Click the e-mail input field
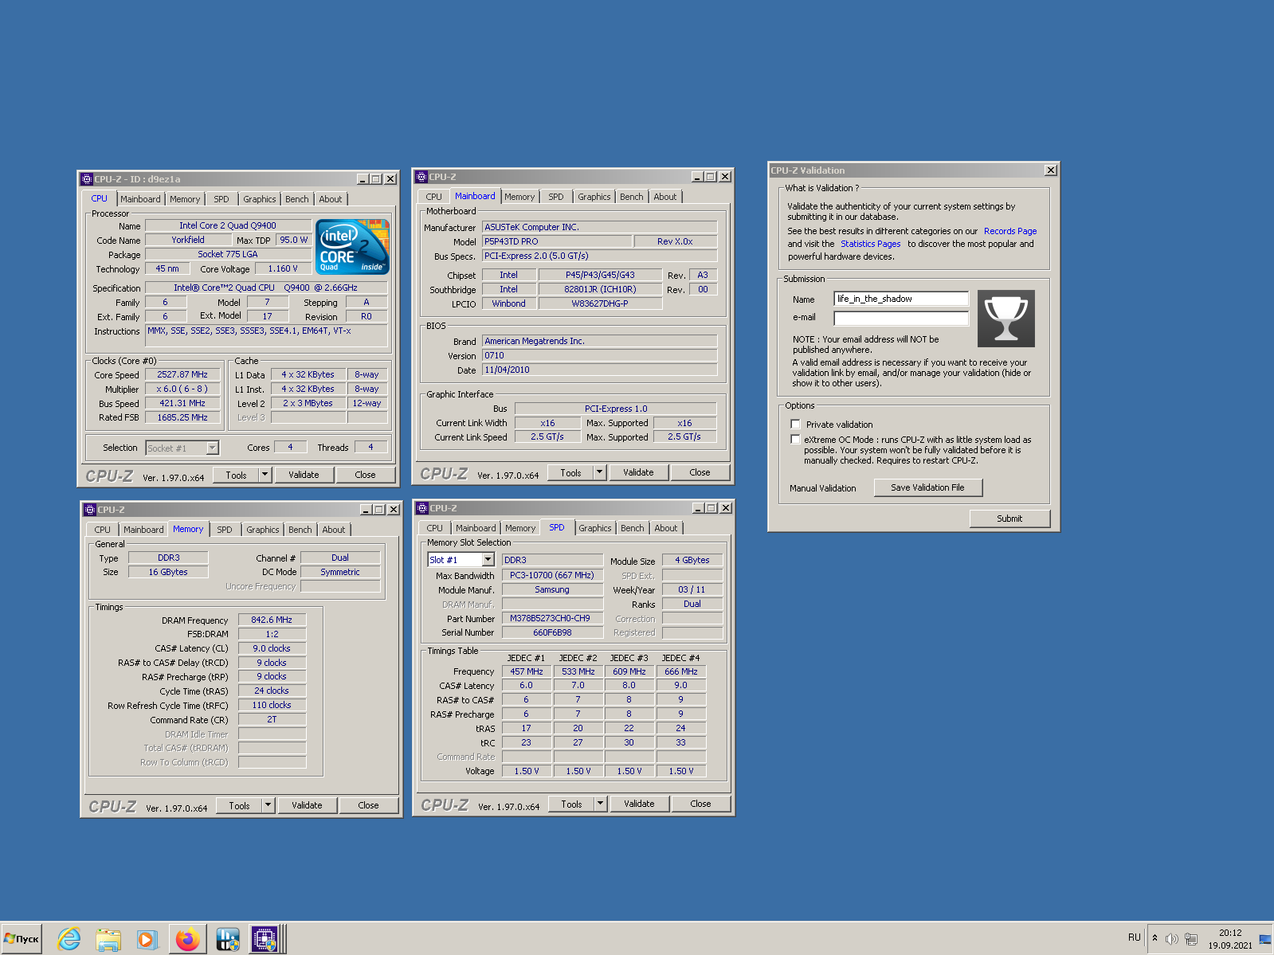 [901, 318]
